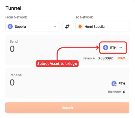Image resolution: width=135 pixels, height=118 pixels.
Task: Click the orange MAX link
Action: click(x=121, y=58)
